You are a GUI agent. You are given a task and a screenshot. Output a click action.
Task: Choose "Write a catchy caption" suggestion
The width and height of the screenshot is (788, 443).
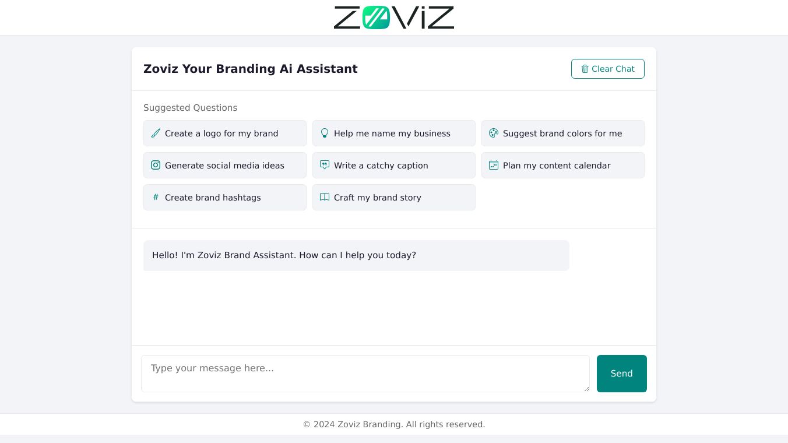tap(393, 166)
